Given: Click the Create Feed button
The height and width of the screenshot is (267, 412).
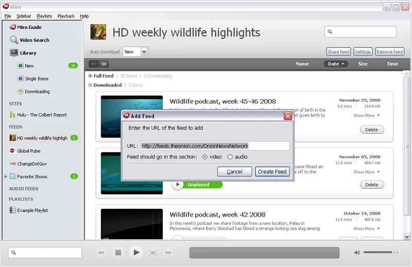Looking at the screenshot, I should (x=272, y=171).
